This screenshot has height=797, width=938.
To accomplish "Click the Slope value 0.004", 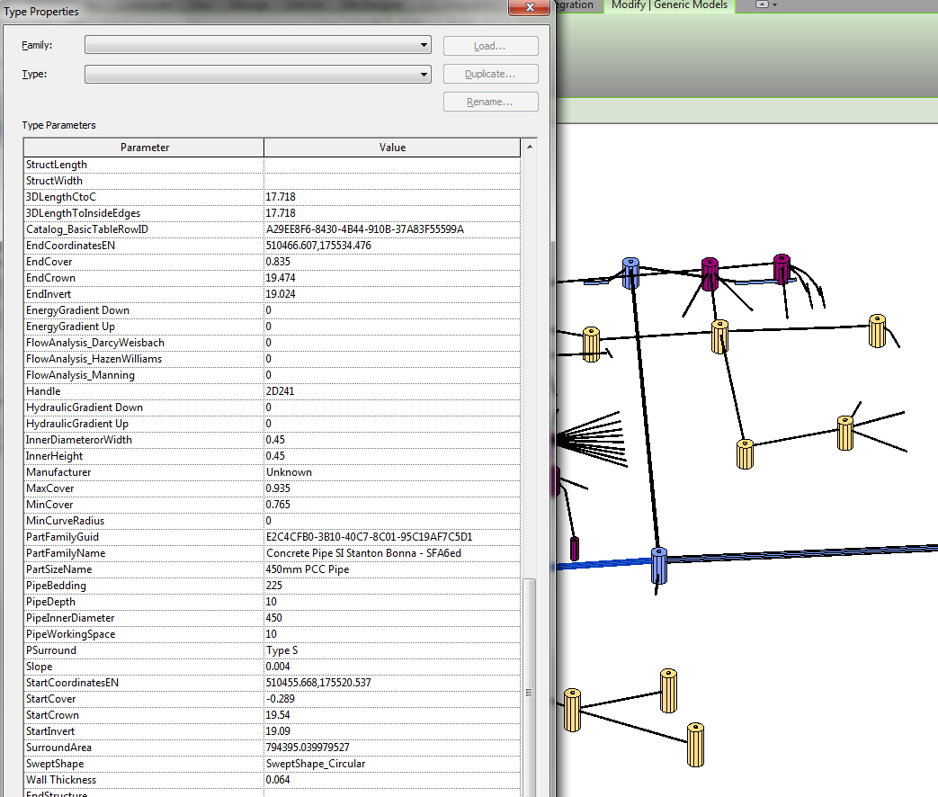I will [x=278, y=666].
